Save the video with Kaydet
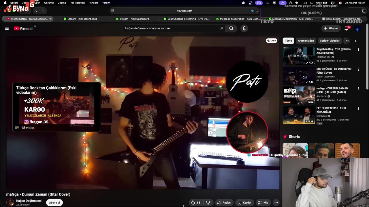 click(244, 203)
